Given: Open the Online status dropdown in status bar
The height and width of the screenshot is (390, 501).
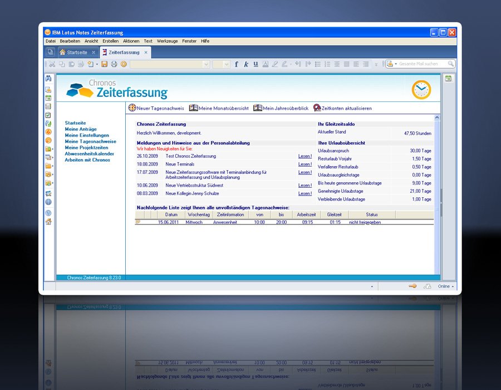Looking at the screenshot, I should (x=446, y=286).
